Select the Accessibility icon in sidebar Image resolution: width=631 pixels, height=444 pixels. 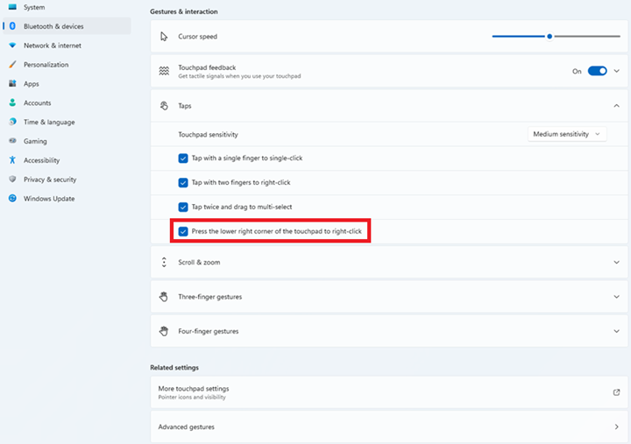tap(12, 160)
